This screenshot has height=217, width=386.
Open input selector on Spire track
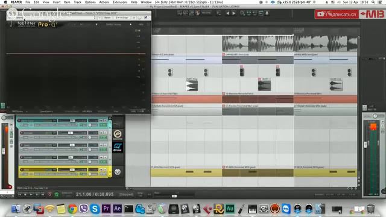(55, 149)
